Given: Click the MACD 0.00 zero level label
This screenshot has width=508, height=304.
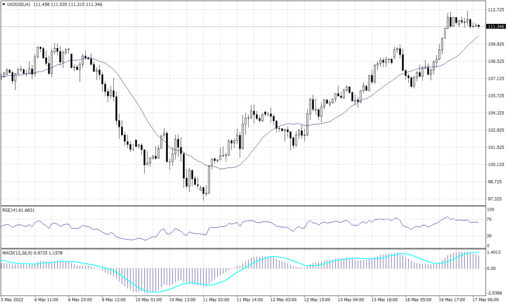Looking at the screenshot, I should [493, 269].
